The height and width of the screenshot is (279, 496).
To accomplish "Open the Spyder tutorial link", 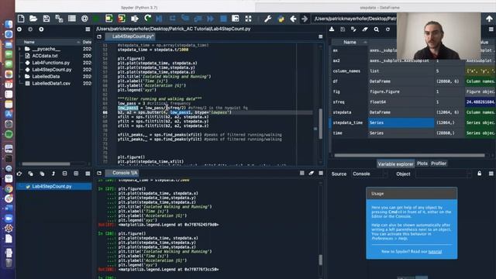I will [x=435, y=252].
